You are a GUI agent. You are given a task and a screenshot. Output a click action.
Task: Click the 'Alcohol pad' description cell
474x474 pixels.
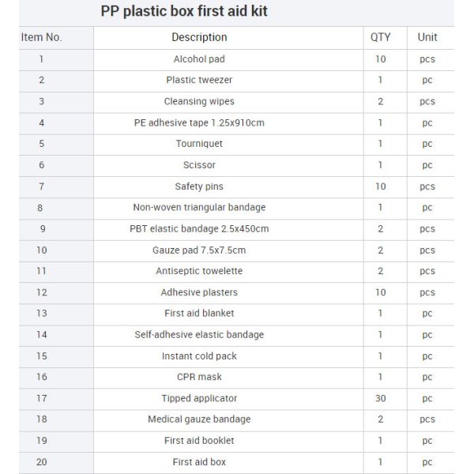point(199,59)
